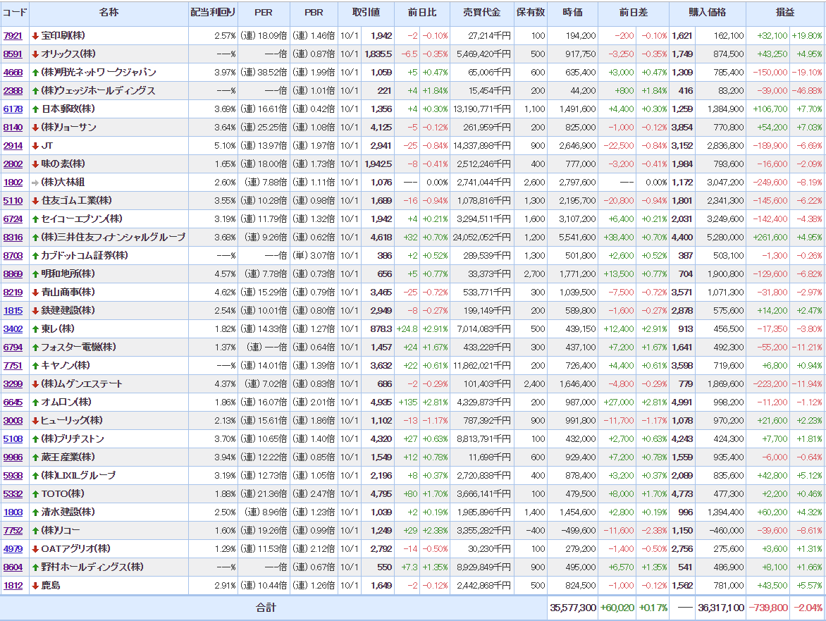Click the green up arrow beside キヤノン(株)
The image size is (826, 621).
click(35, 365)
